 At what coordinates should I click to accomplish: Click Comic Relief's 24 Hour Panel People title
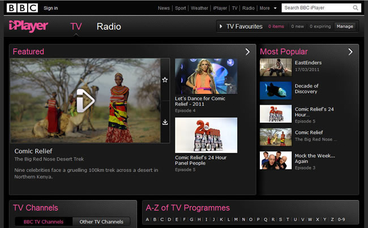pos(200,161)
